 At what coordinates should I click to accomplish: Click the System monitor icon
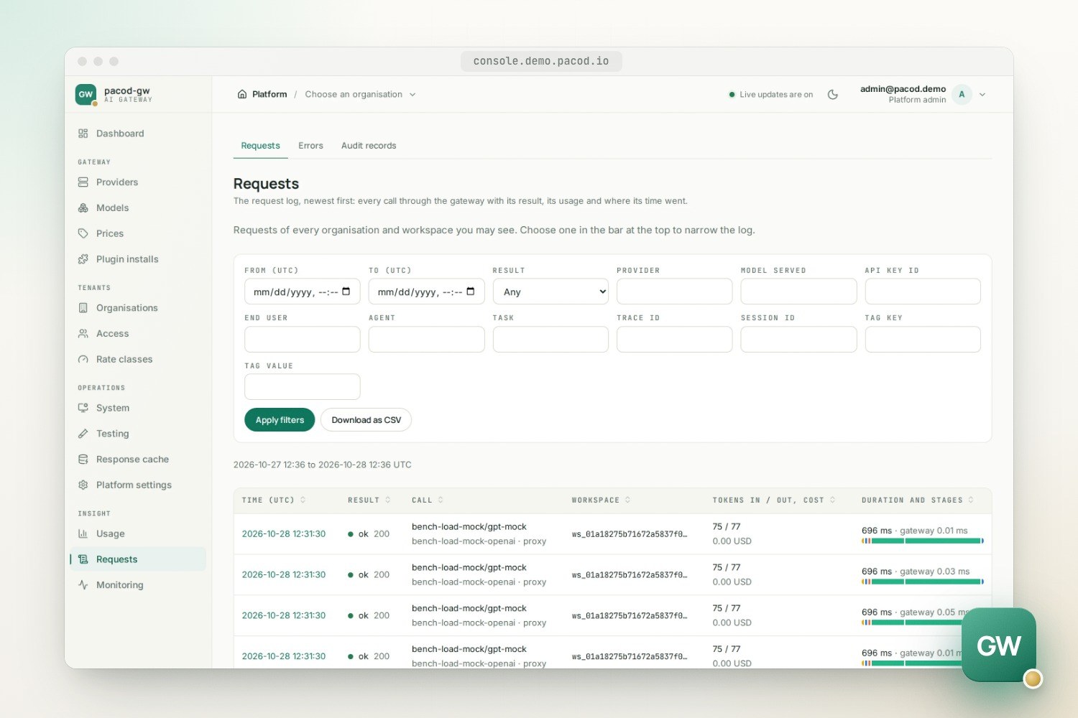[83, 408]
